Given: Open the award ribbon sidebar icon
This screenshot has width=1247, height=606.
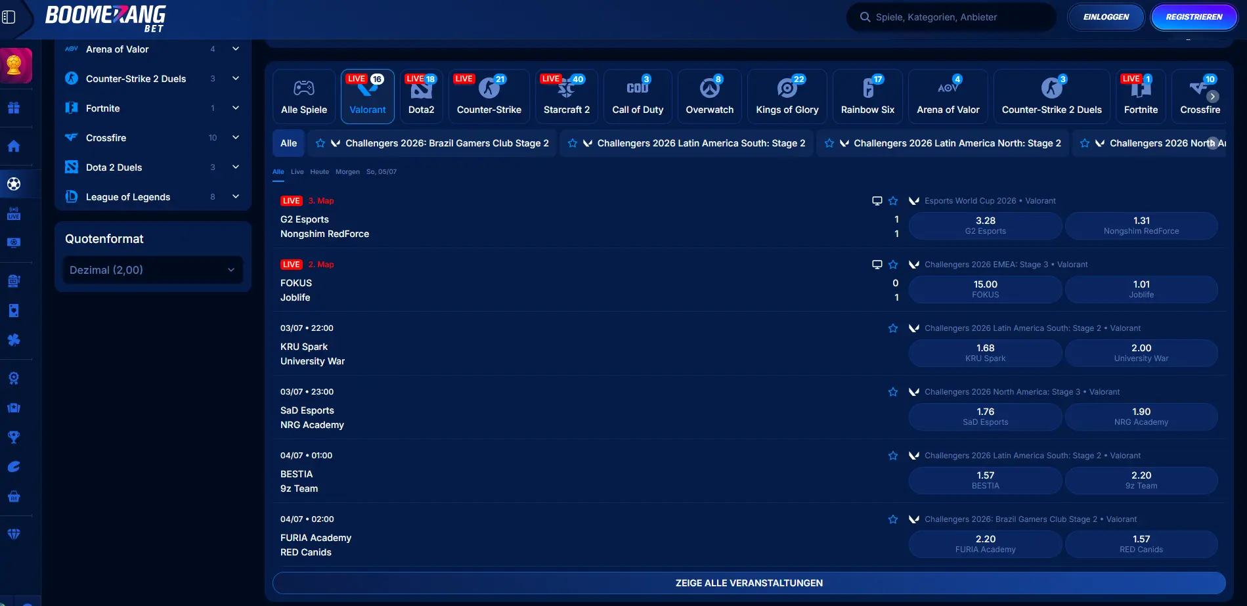Looking at the screenshot, I should pos(14,378).
